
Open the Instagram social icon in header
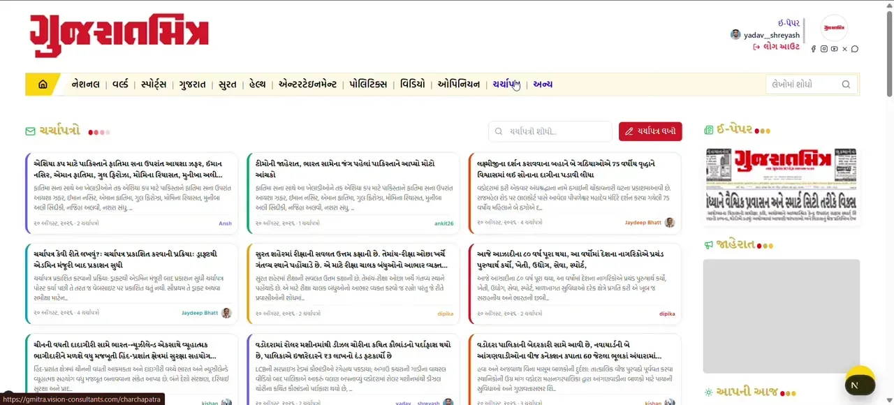[x=823, y=49]
